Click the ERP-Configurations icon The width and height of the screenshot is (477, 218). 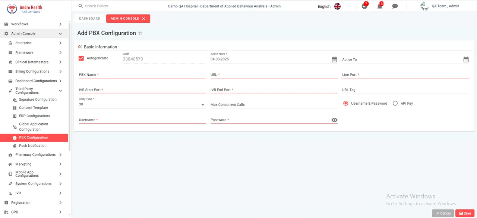tap(15, 116)
